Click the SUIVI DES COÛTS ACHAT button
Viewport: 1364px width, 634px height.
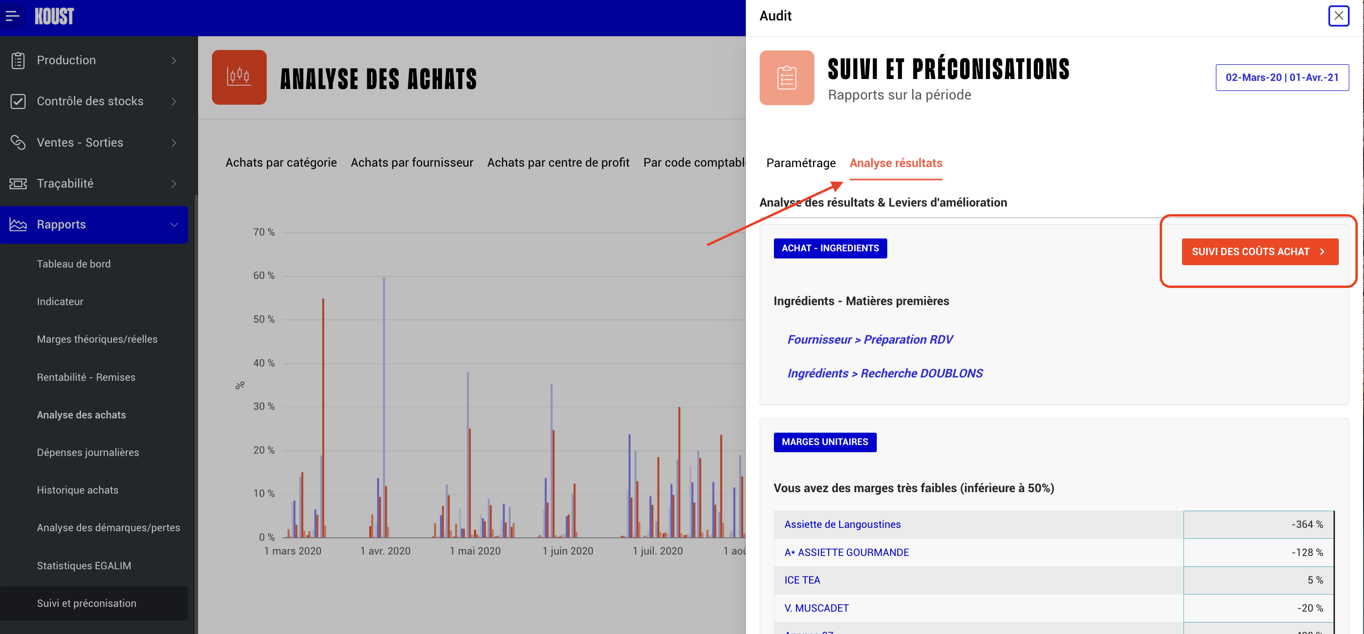(x=1259, y=251)
